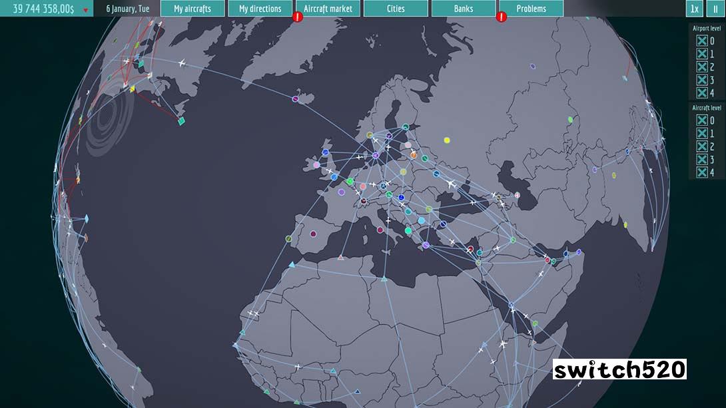
Task: Toggle Airport level 0 checkbox
Action: 702,41
